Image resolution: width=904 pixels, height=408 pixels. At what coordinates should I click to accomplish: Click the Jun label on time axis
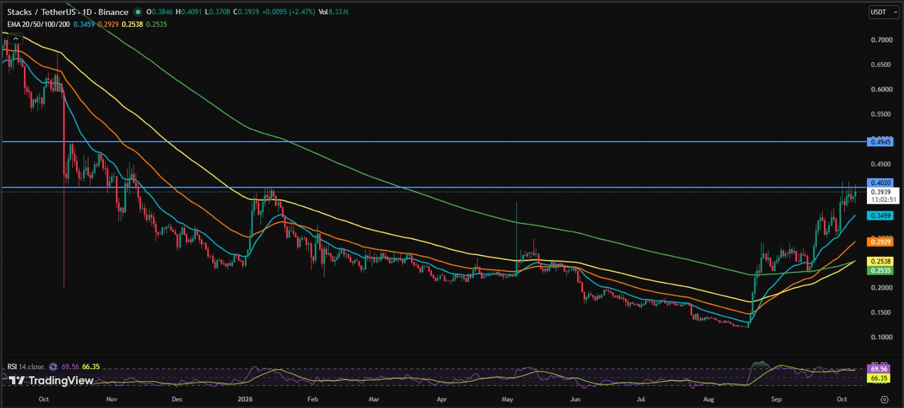[x=575, y=398]
